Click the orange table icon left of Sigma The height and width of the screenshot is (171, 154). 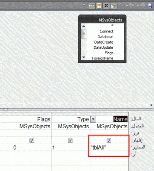coord(99,6)
